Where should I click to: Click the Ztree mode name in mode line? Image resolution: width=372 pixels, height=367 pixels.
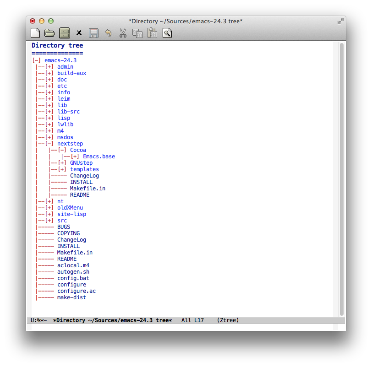tap(228, 320)
